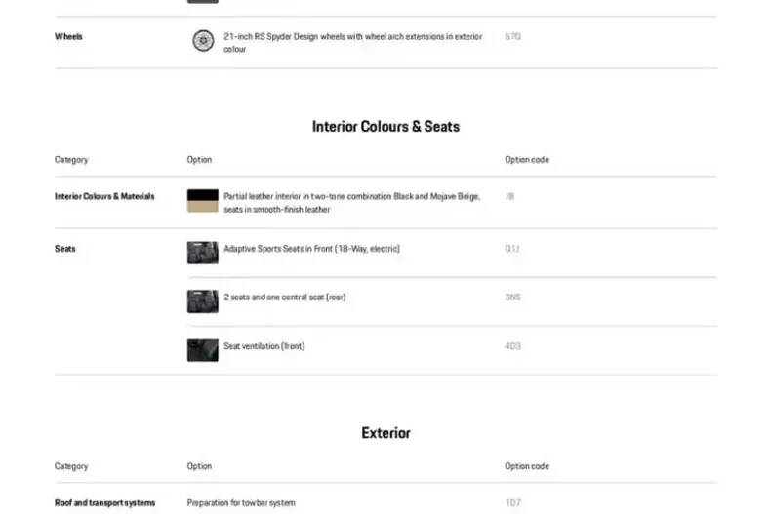Viewport: 771px width, 514px height.
Task: Click the rear central seat thumbnail
Action: tap(202, 300)
